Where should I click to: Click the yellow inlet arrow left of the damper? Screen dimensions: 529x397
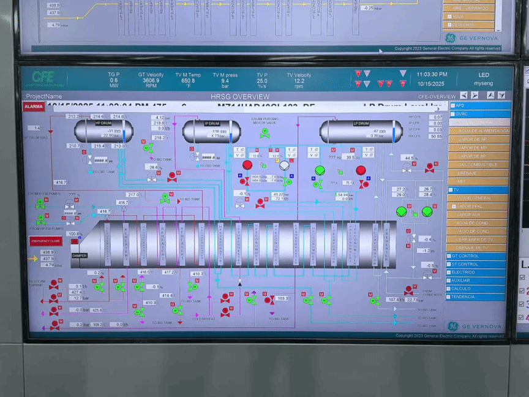pos(33,259)
